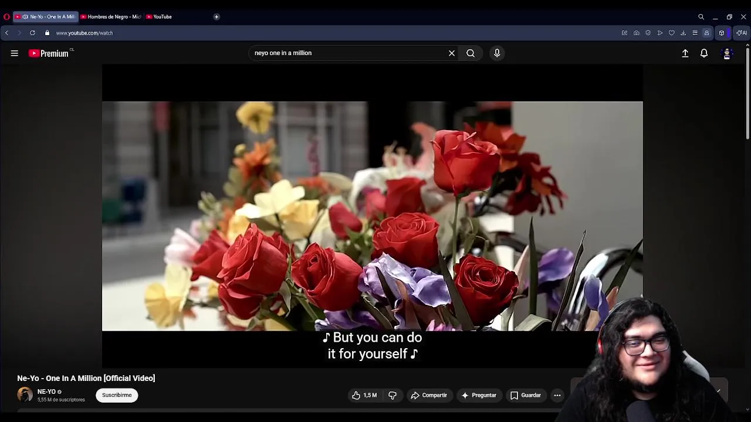The height and width of the screenshot is (422, 751).
Task: Clear the YouTube search query with X
Action: coord(452,53)
